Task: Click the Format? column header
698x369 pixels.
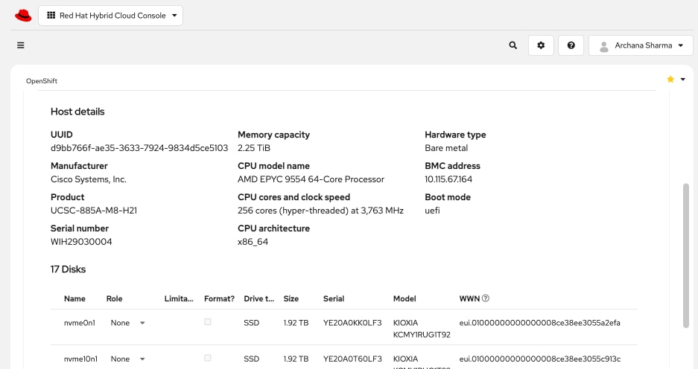Action: (x=219, y=299)
